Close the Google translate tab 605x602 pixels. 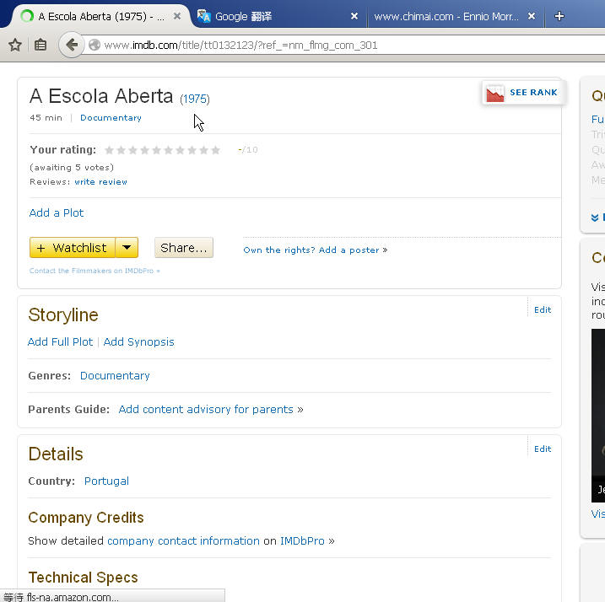[x=354, y=16]
